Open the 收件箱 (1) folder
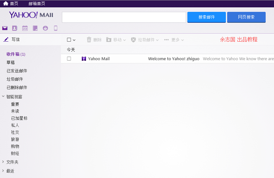274x178 pixels. [16, 54]
